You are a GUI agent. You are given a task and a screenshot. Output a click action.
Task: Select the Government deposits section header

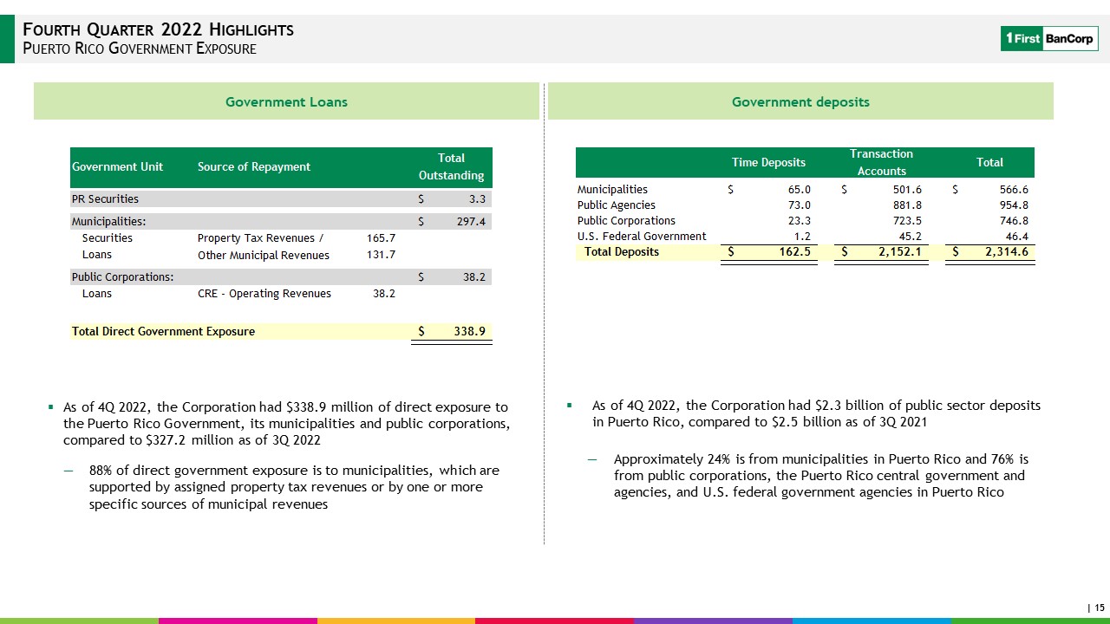tap(800, 101)
